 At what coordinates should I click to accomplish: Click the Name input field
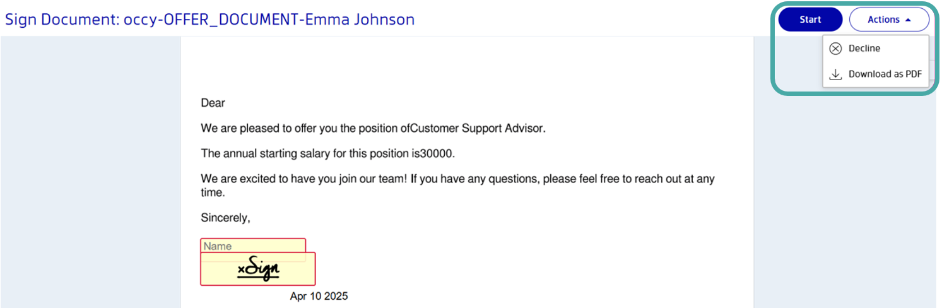pyautogui.click(x=252, y=246)
